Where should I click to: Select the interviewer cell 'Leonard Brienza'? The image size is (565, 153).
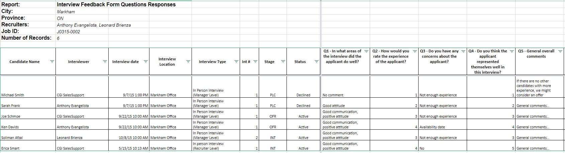(x=82, y=135)
